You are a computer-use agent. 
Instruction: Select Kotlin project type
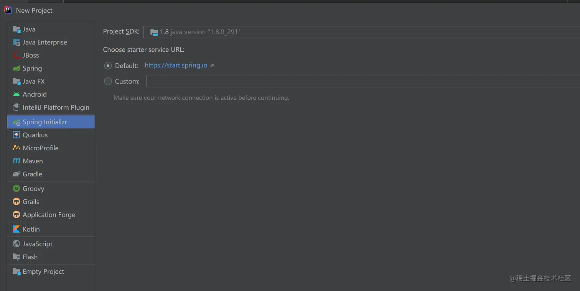(x=51, y=229)
